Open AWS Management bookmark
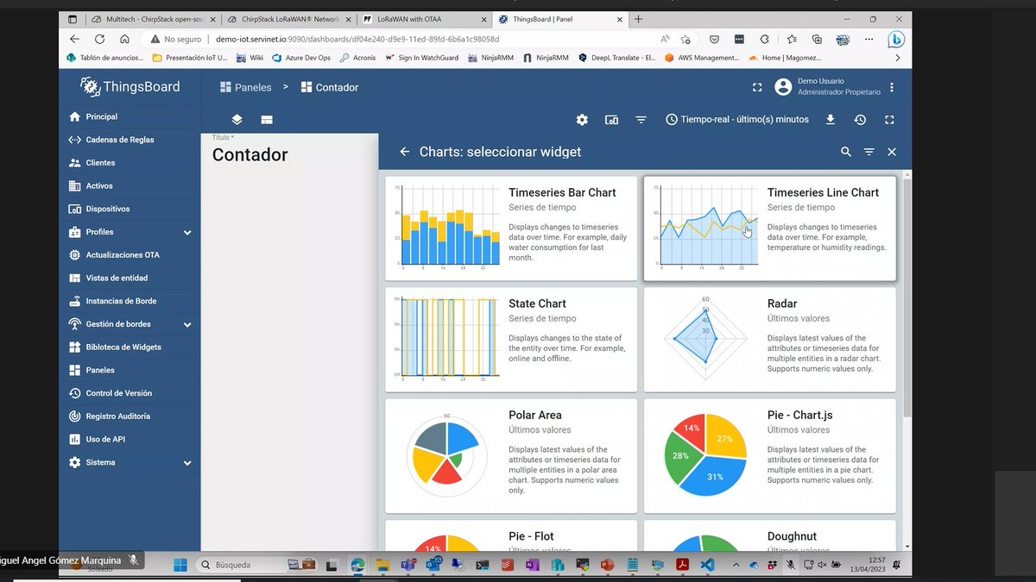1036x582 pixels. [702, 58]
